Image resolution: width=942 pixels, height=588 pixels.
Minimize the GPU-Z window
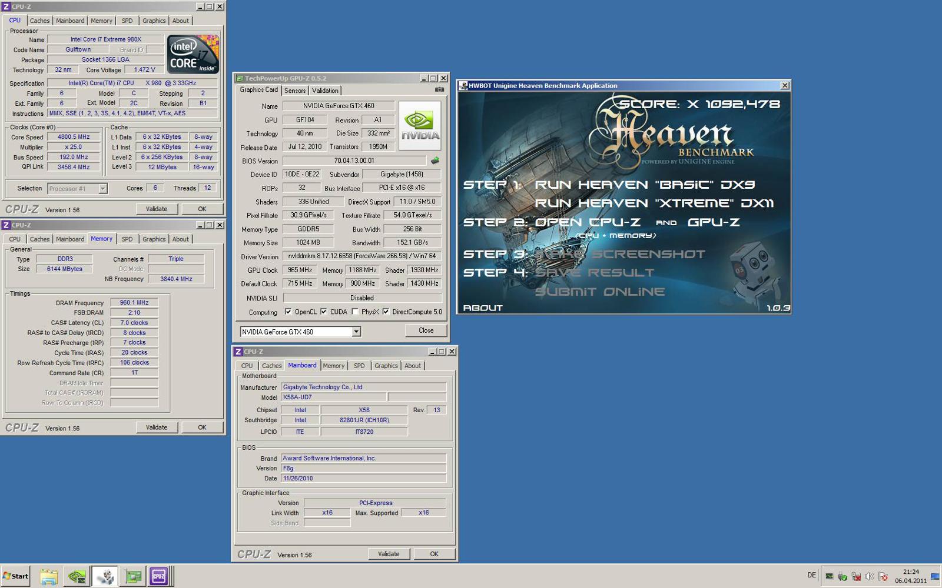(424, 78)
